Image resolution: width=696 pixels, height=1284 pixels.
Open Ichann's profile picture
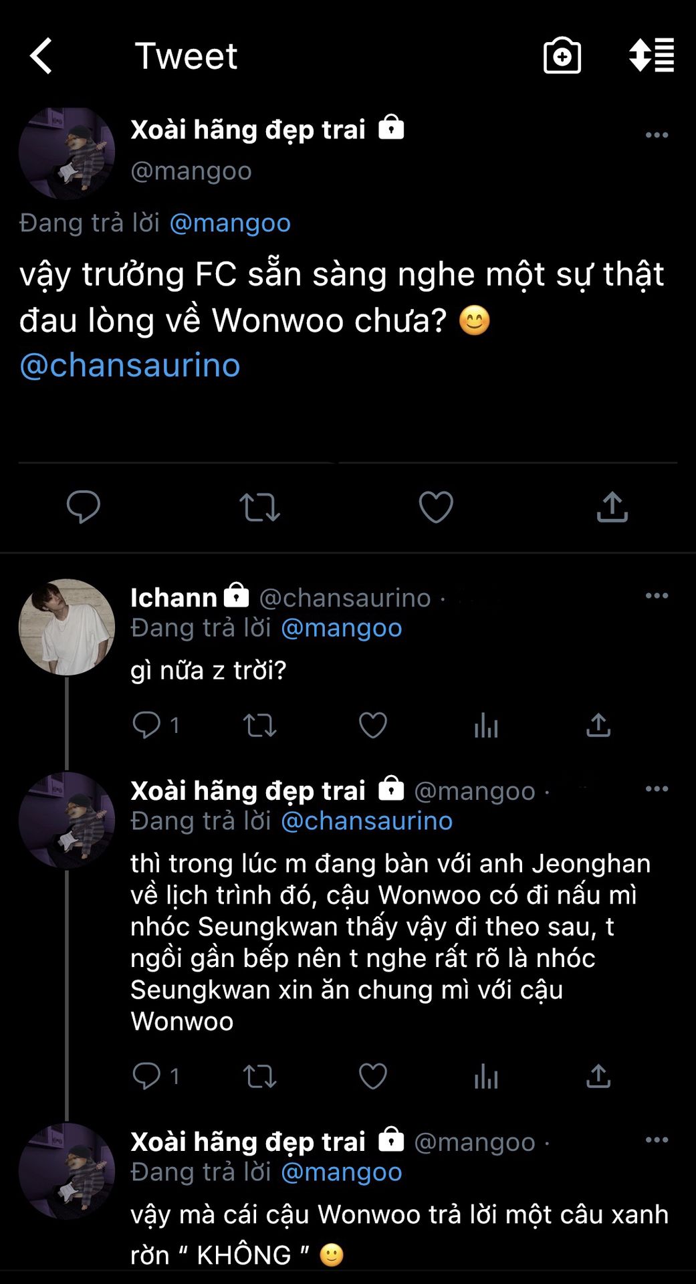pos(67,627)
